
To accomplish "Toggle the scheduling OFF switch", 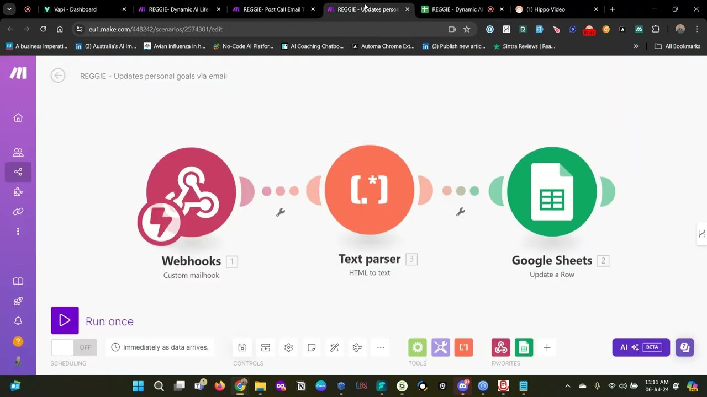I will [74, 347].
